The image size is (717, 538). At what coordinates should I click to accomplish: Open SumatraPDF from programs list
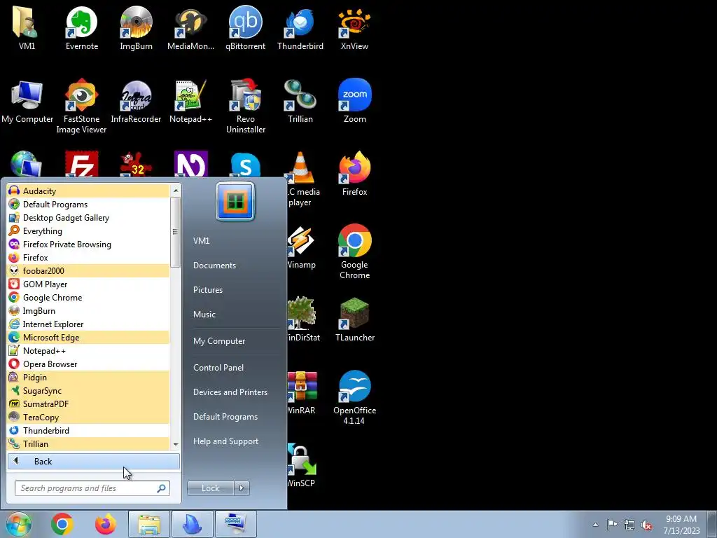tap(88, 404)
